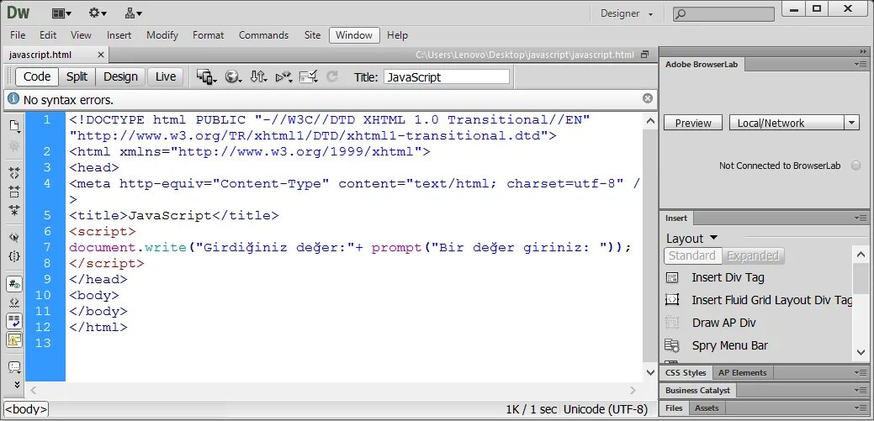This screenshot has width=874, height=421.
Task: Toggle Highlight Invalid Code
Action: (x=14, y=303)
